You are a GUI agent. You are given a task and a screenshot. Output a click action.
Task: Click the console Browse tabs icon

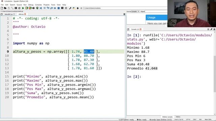tap(128, 29)
